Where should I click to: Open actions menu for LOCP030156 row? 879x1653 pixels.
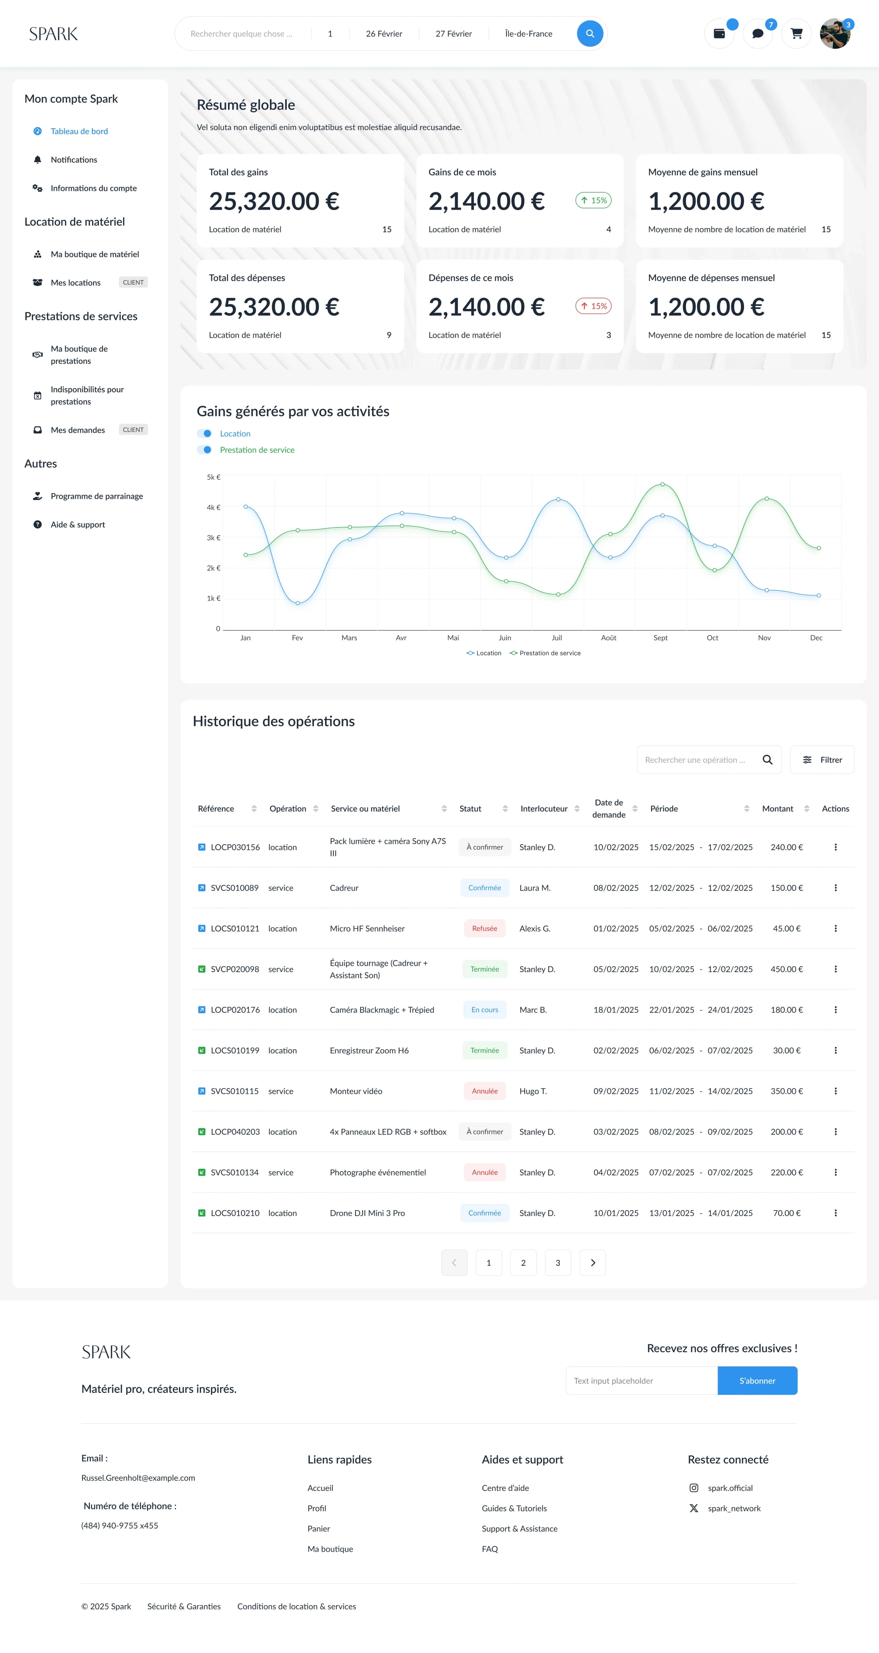coord(835,847)
